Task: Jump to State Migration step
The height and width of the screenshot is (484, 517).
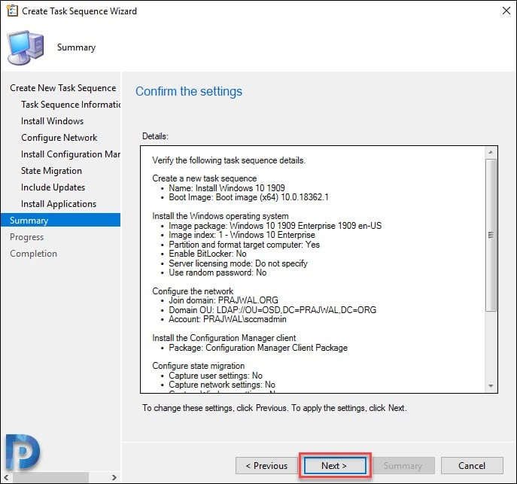Action: [x=51, y=171]
